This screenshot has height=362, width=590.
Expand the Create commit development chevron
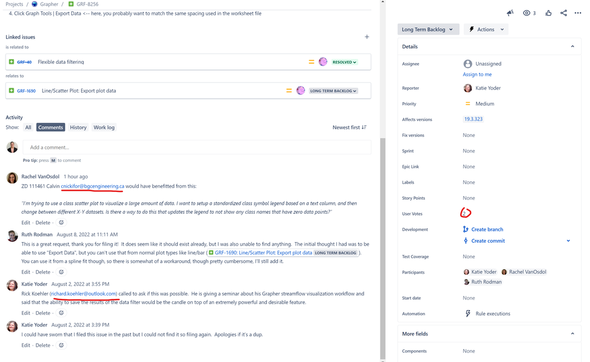[x=568, y=240]
